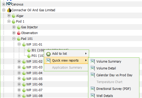The width and height of the screenshot is (142, 98).
Task: Expand the Cenovus tree node
Action: point(4,4)
